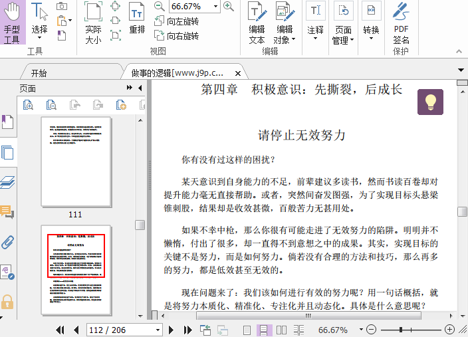
Task: Open the Convert (转换) dropdown
Action: (x=372, y=21)
